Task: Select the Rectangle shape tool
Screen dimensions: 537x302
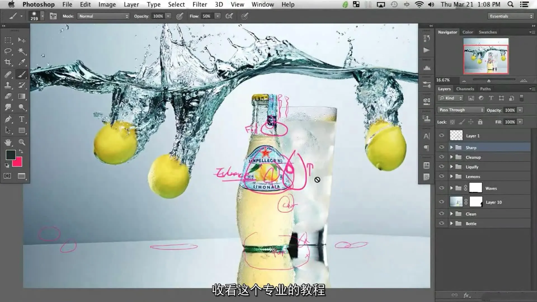Action: tap(22, 130)
